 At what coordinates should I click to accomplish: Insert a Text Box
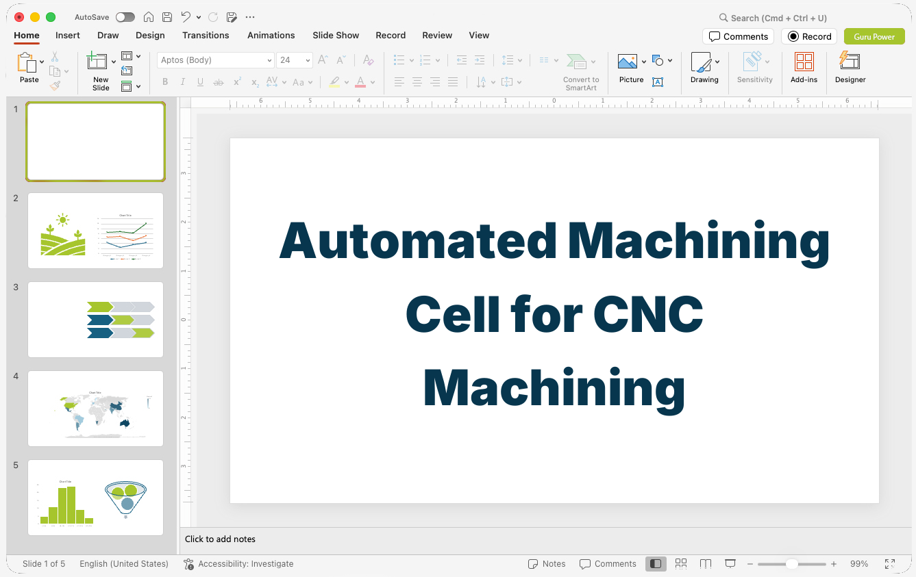(x=658, y=82)
